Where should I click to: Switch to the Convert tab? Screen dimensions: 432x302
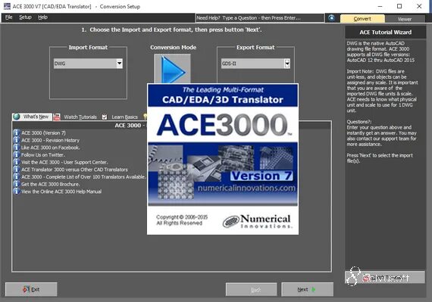click(362, 19)
